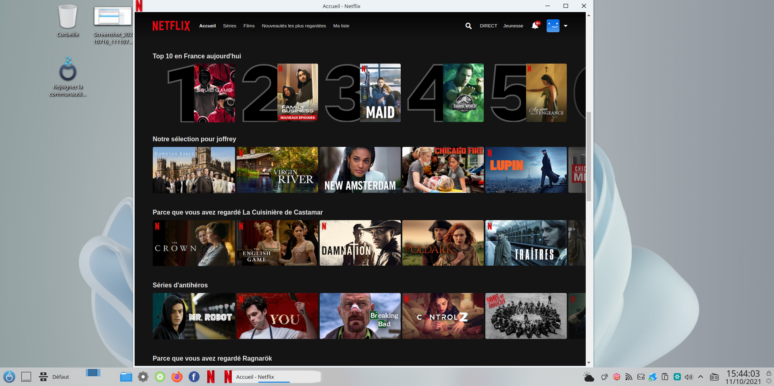
Task: Click the Parce que vous avez regardé Ragnarök title
Action: tap(212, 359)
